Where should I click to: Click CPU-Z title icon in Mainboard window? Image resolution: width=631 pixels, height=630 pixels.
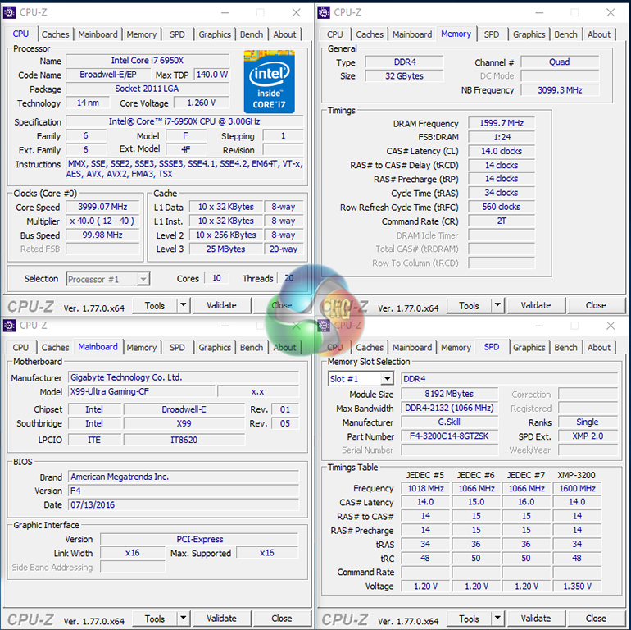point(10,326)
